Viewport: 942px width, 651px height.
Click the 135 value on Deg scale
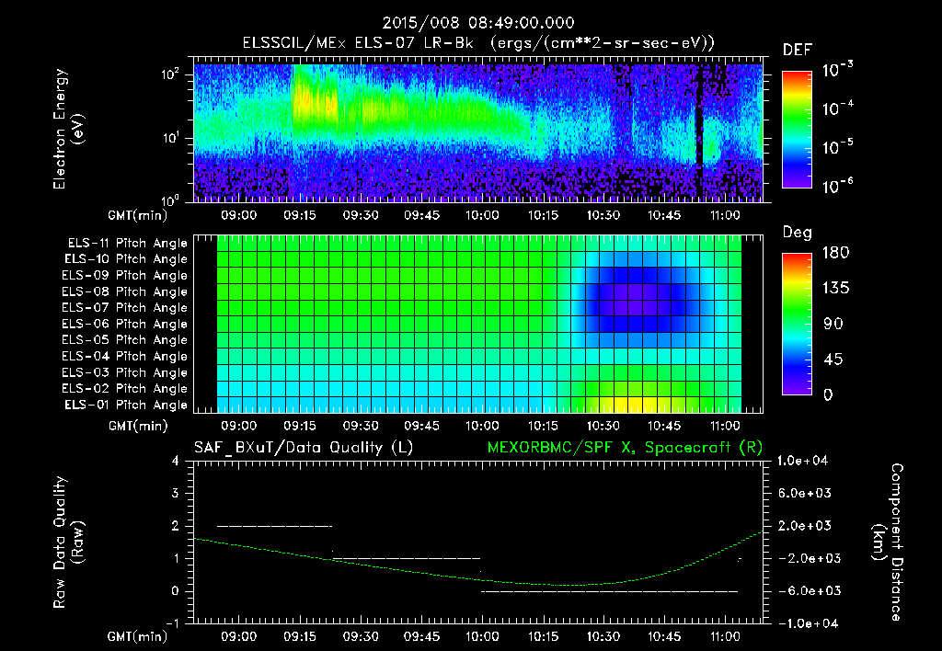coord(835,289)
